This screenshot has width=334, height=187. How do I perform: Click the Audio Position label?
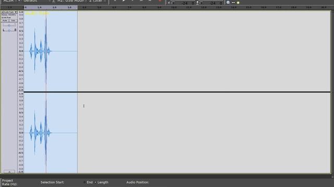[x=137, y=182]
